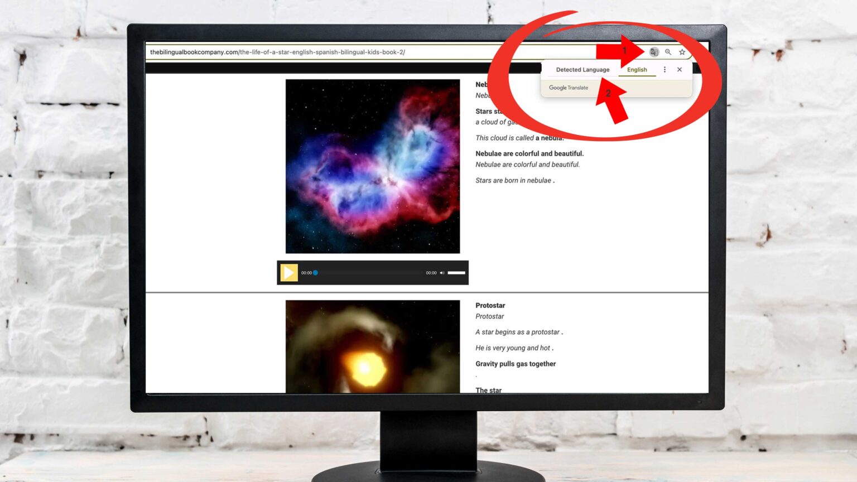Click the 'A star begins as a protostar' sentence
Screen dimensions: 857x482
click(x=518, y=332)
